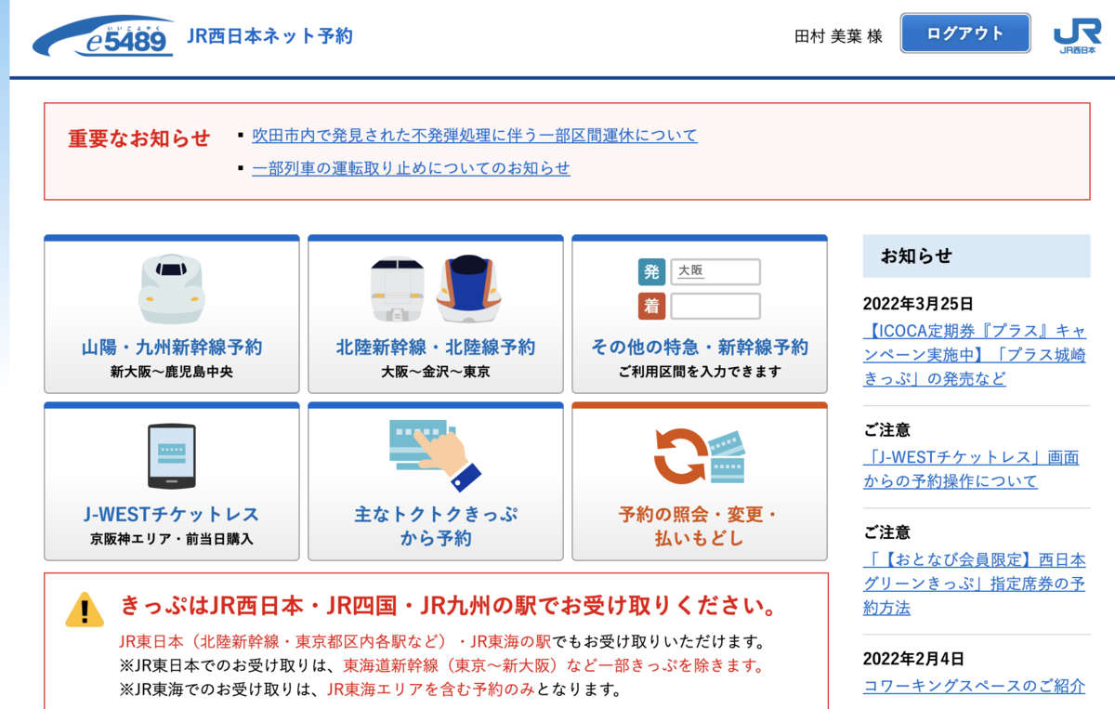Open その他の特急・新幹線予約
Image resolution: width=1115 pixels, height=709 pixels.
coord(700,314)
